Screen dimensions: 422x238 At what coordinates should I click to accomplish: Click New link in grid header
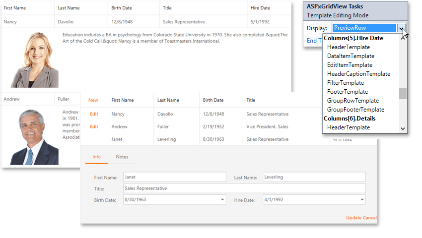[x=93, y=100]
